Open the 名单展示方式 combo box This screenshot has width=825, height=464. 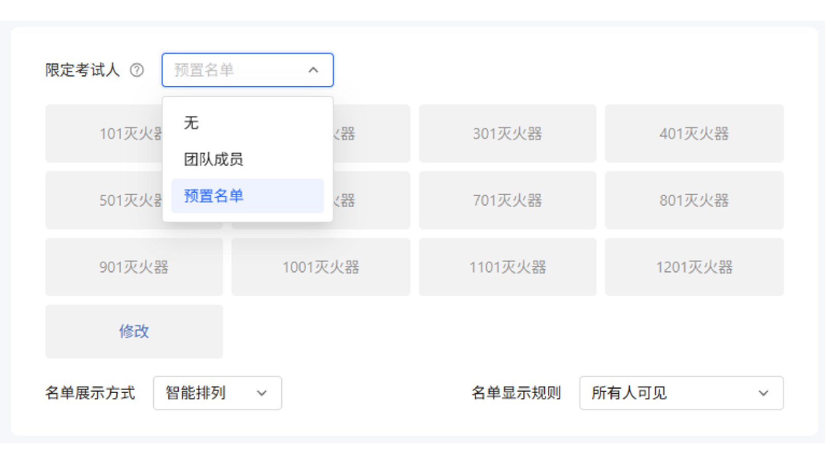[217, 393]
